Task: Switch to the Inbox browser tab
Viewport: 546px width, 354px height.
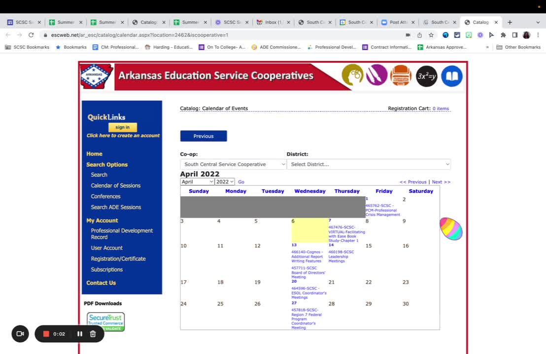Action: [273, 22]
